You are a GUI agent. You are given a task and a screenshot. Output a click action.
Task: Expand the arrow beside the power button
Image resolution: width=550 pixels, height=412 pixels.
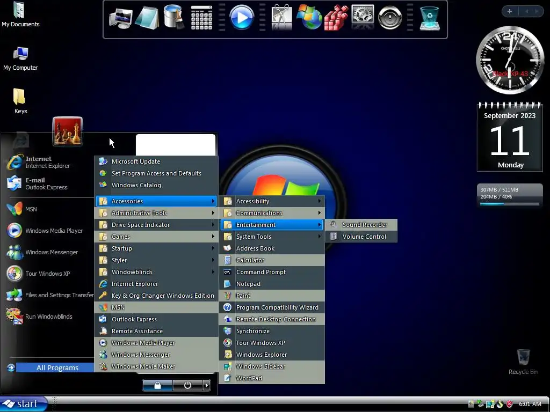click(206, 385)
